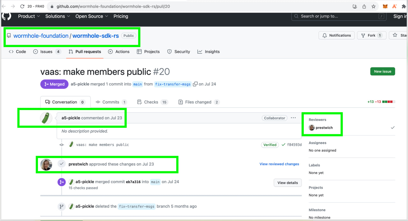The width and height of the screenshot is (408, 221).
Task: Click prestwich's avatar next to approval
Action: click(46, 164)
